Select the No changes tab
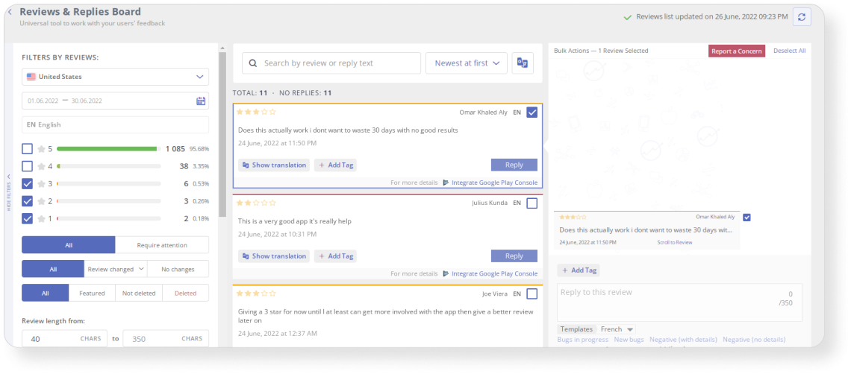The width and height of the screenshot is (851, 374). point(178,269)
